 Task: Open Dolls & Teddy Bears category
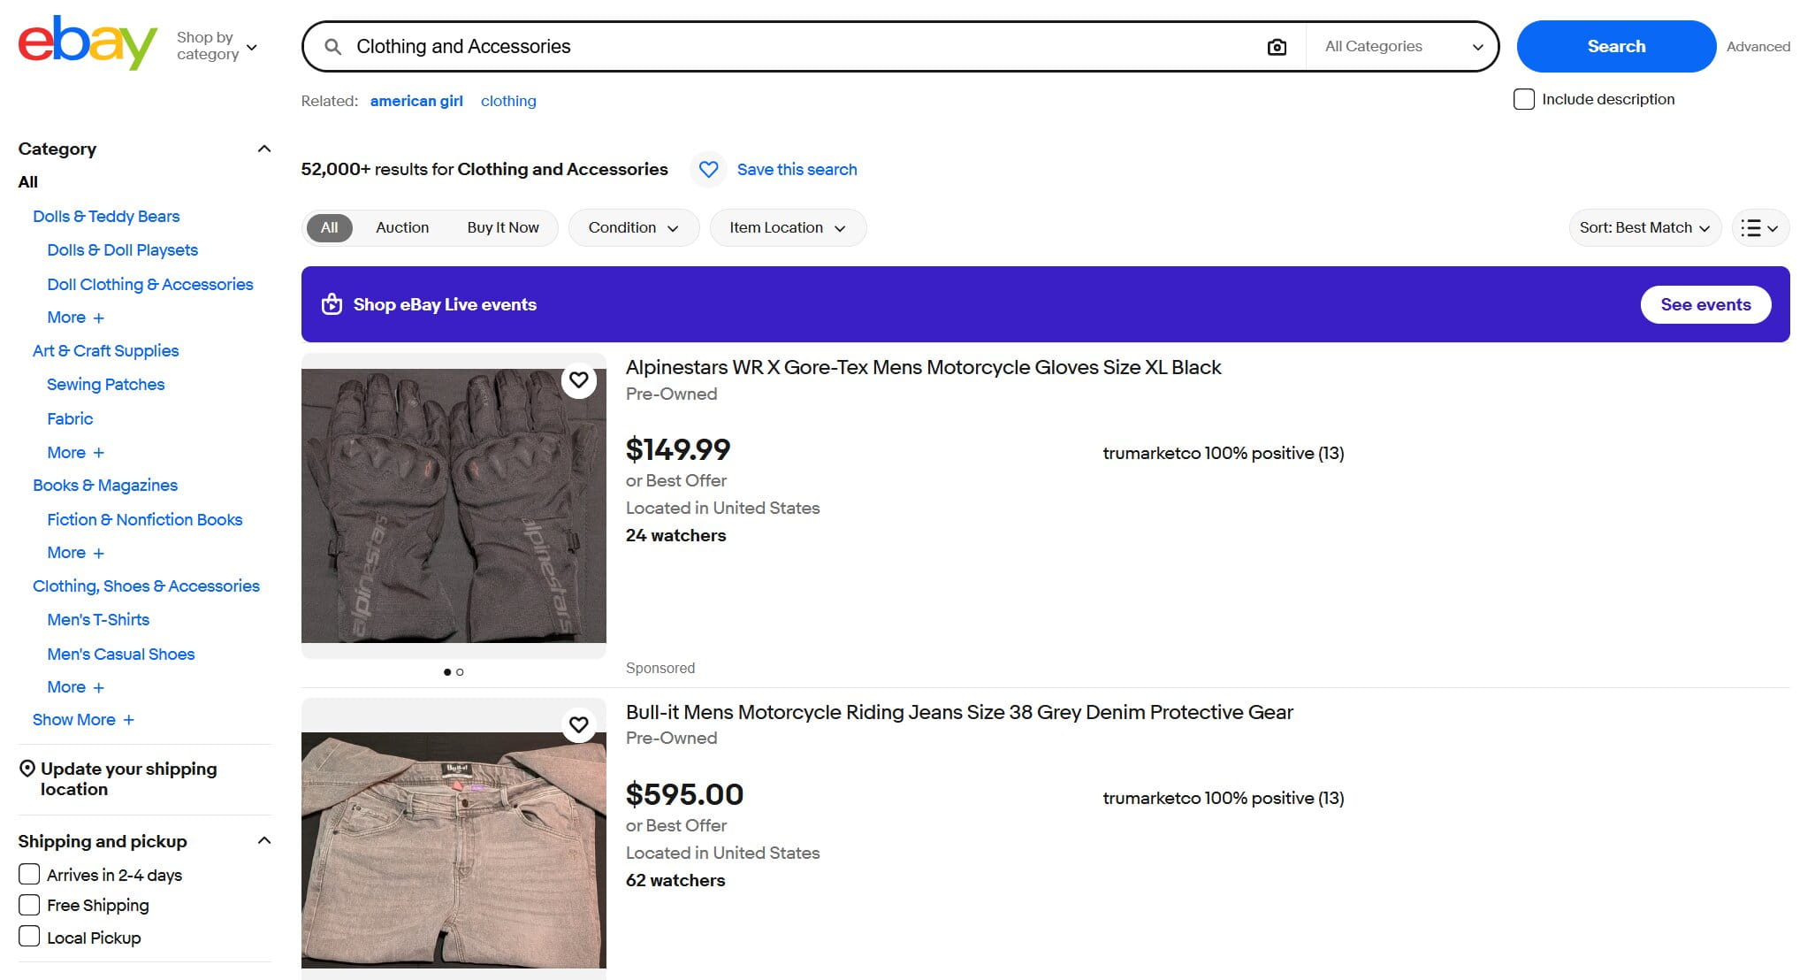106,217
